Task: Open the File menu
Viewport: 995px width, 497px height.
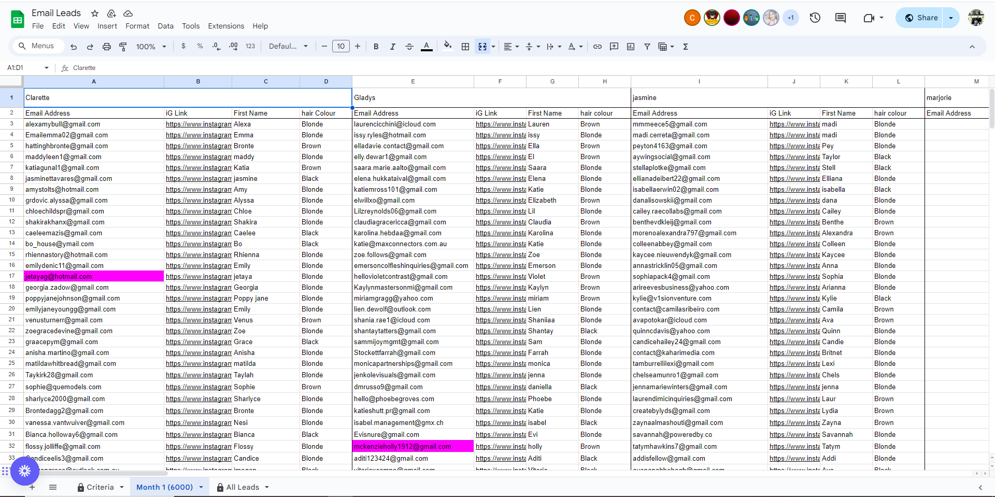Action: point(38,26)
